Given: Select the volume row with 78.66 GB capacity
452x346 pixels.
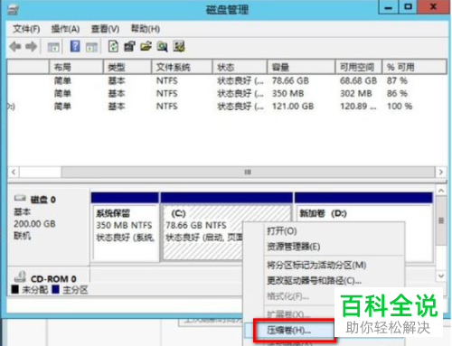Looking at the screenshot, I should tap(227, 80).
